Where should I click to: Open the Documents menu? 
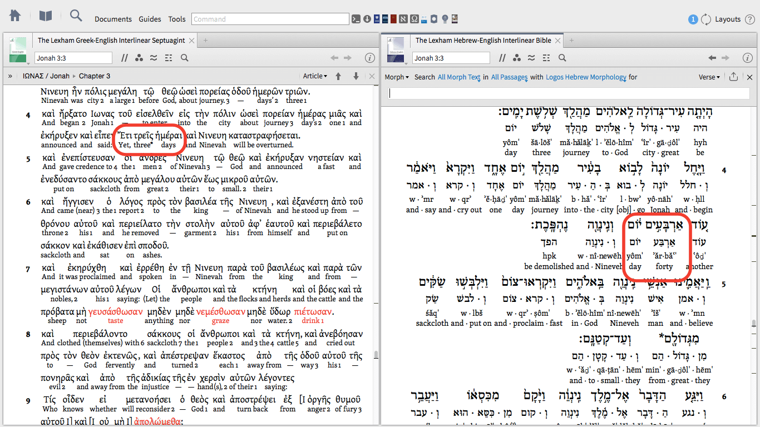click(x=113, y=19)
